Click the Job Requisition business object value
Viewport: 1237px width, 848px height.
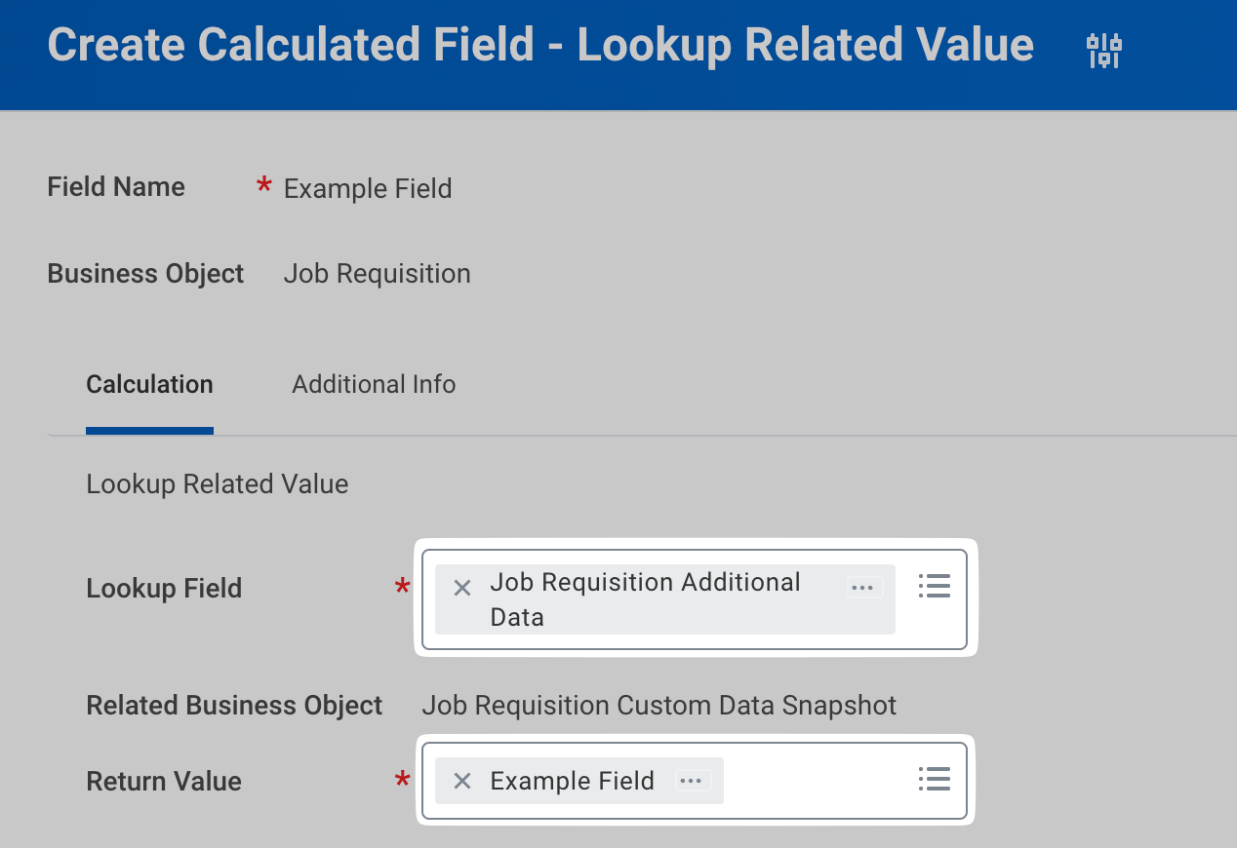pos(377,274)
